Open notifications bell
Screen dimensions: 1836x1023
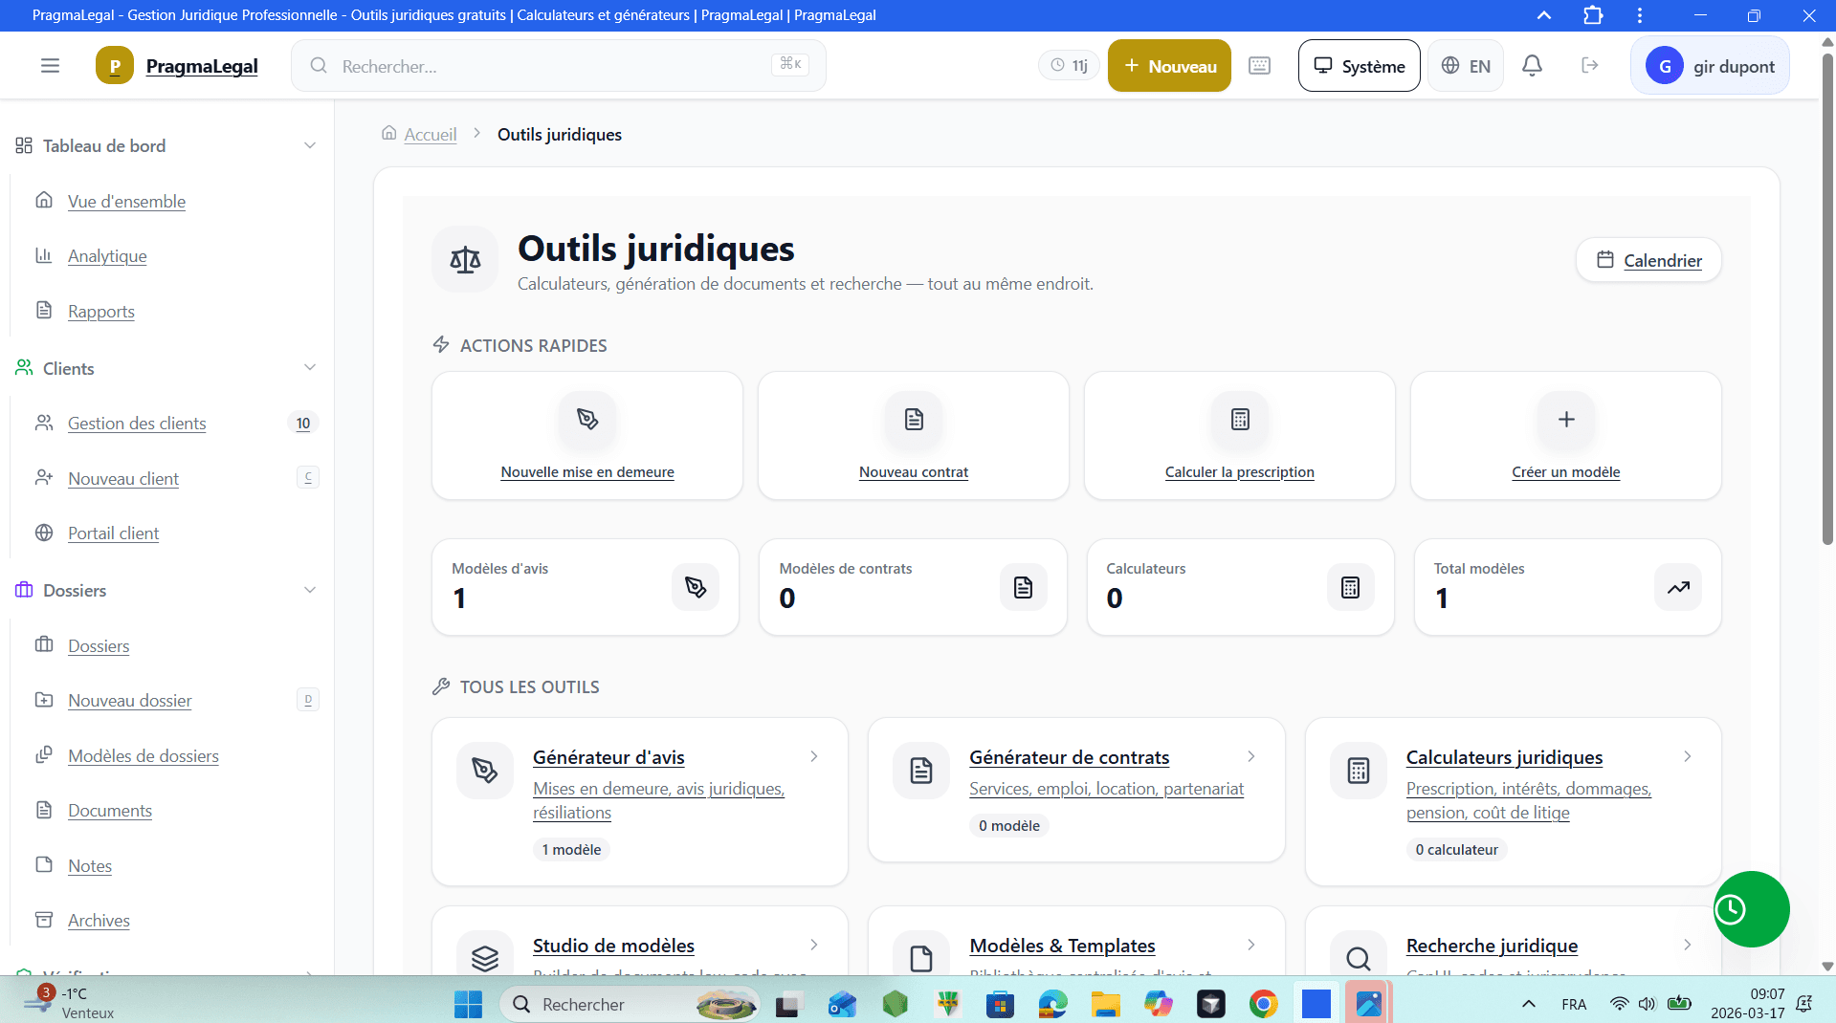coord(1532,66)
